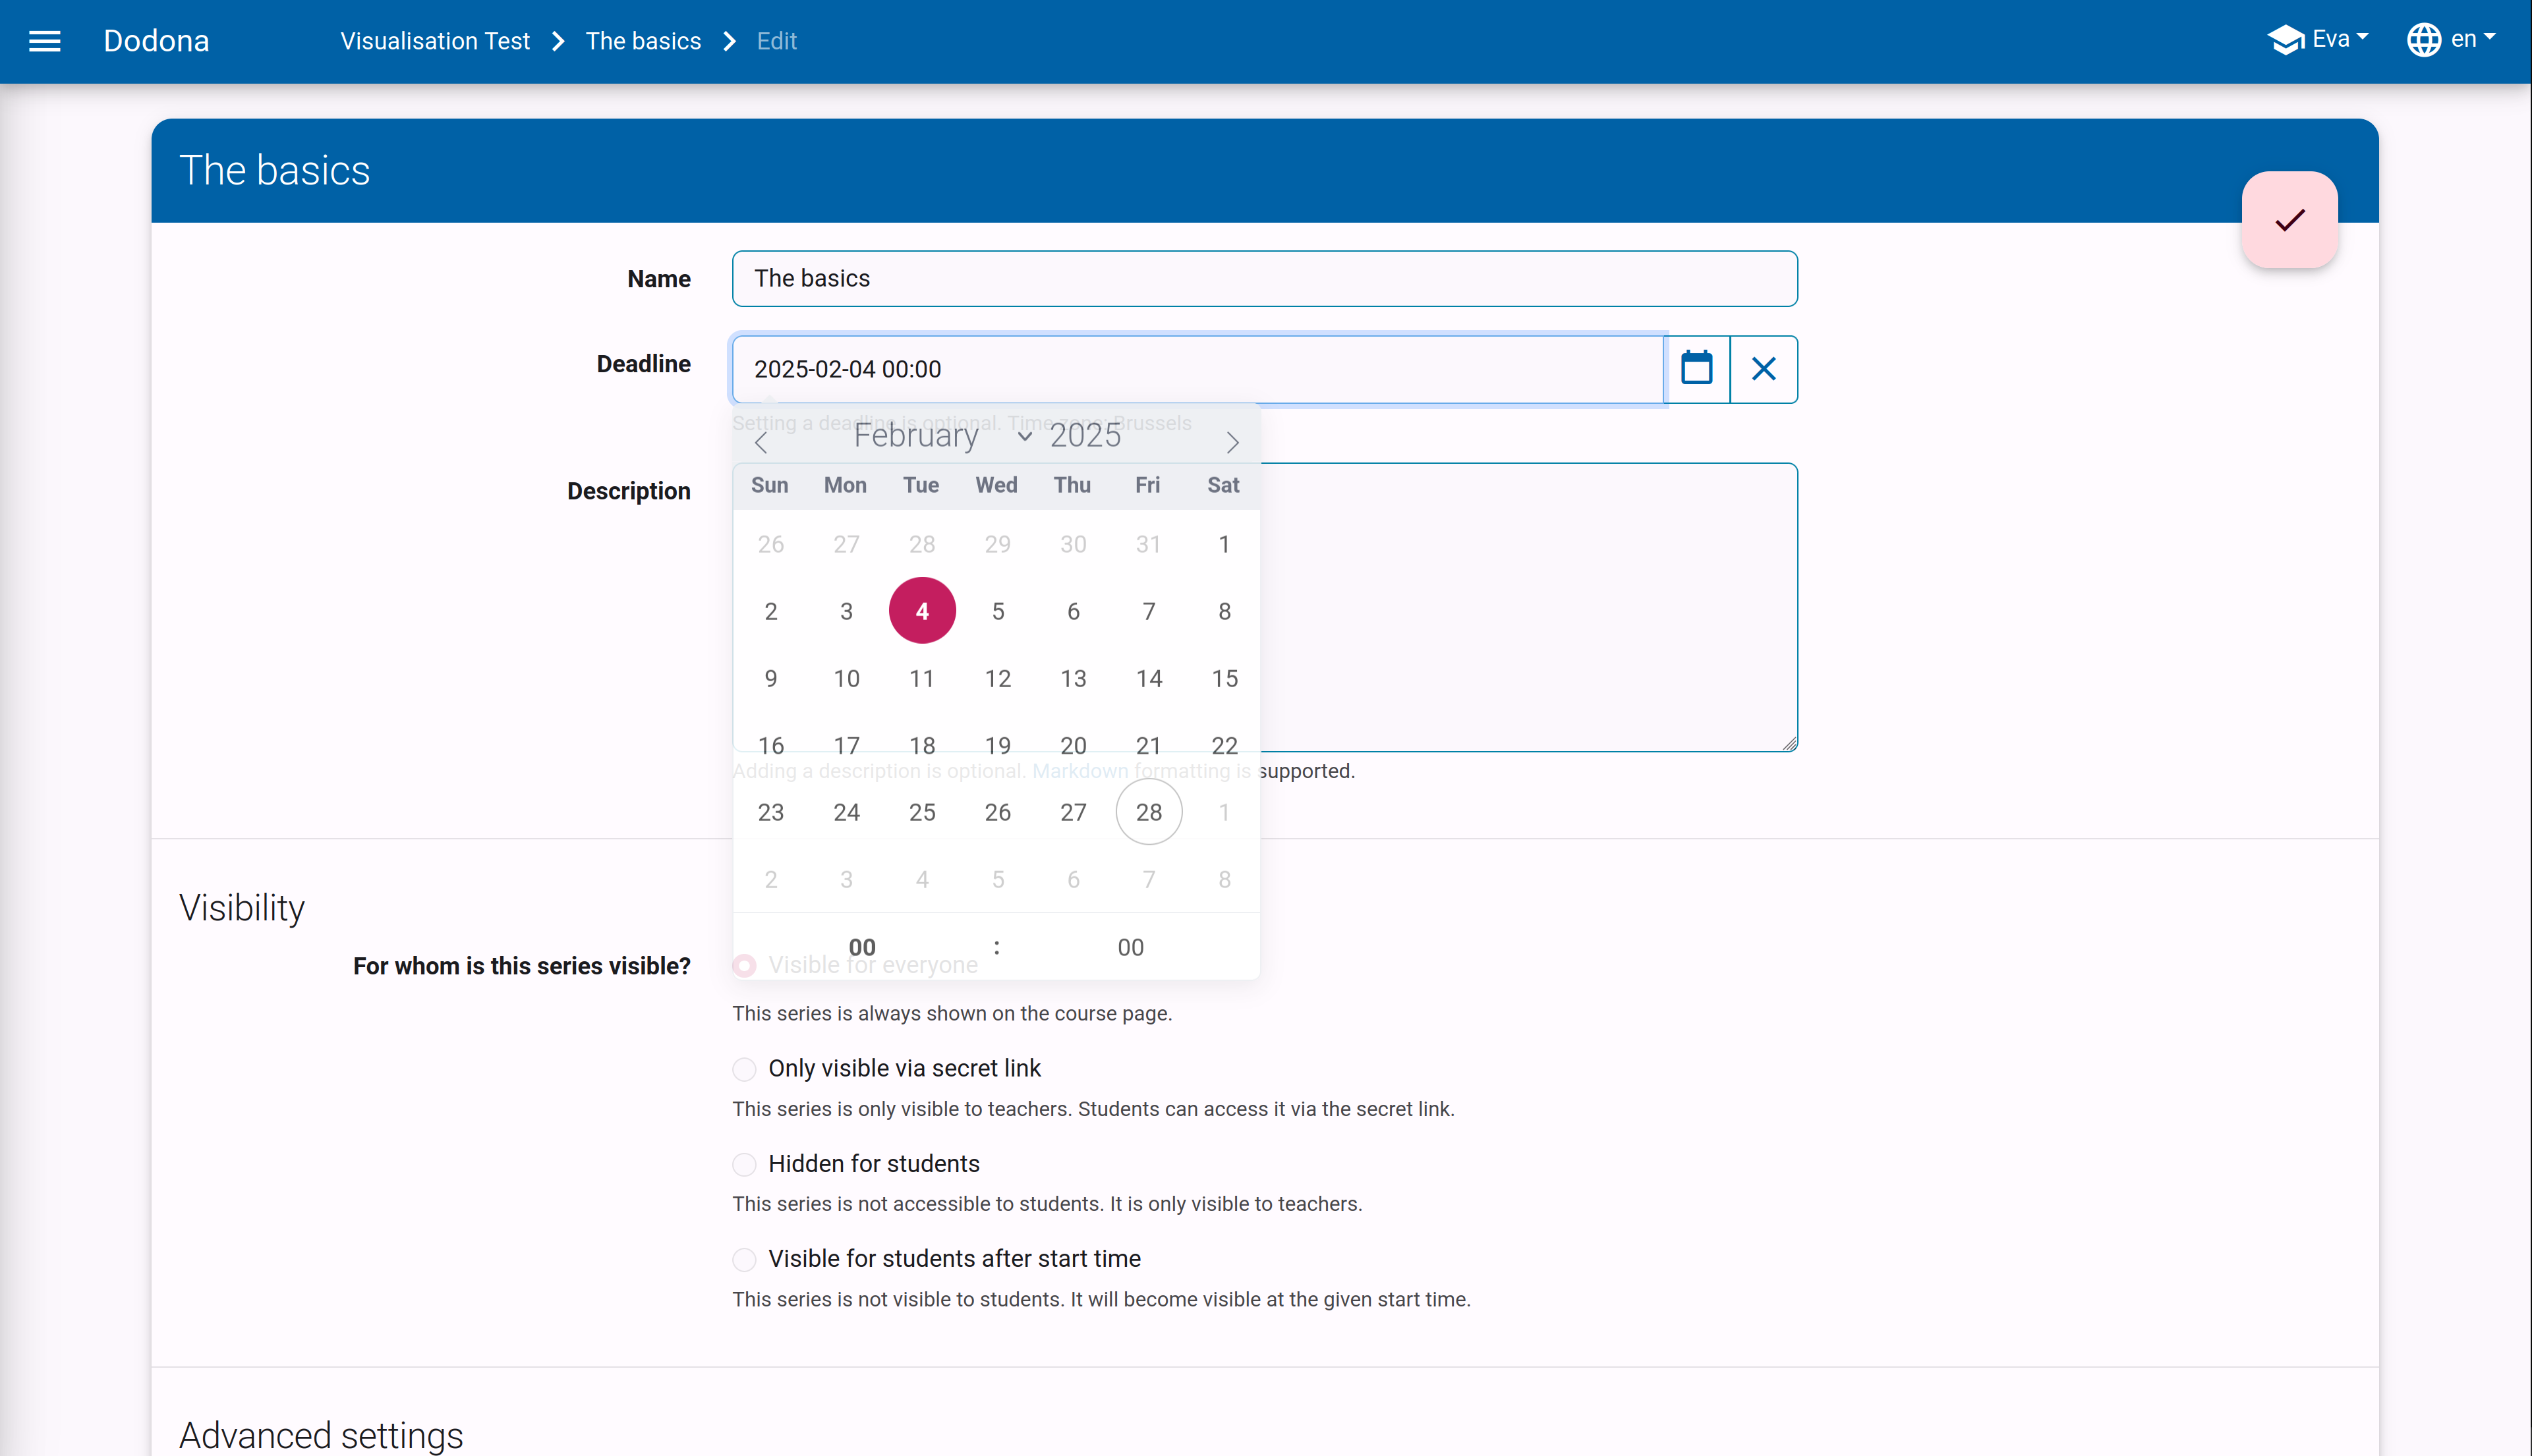Screen dimensions: 2532x1456
Task: Select Only visible via secret link
Action: [x=744, y=1069]
